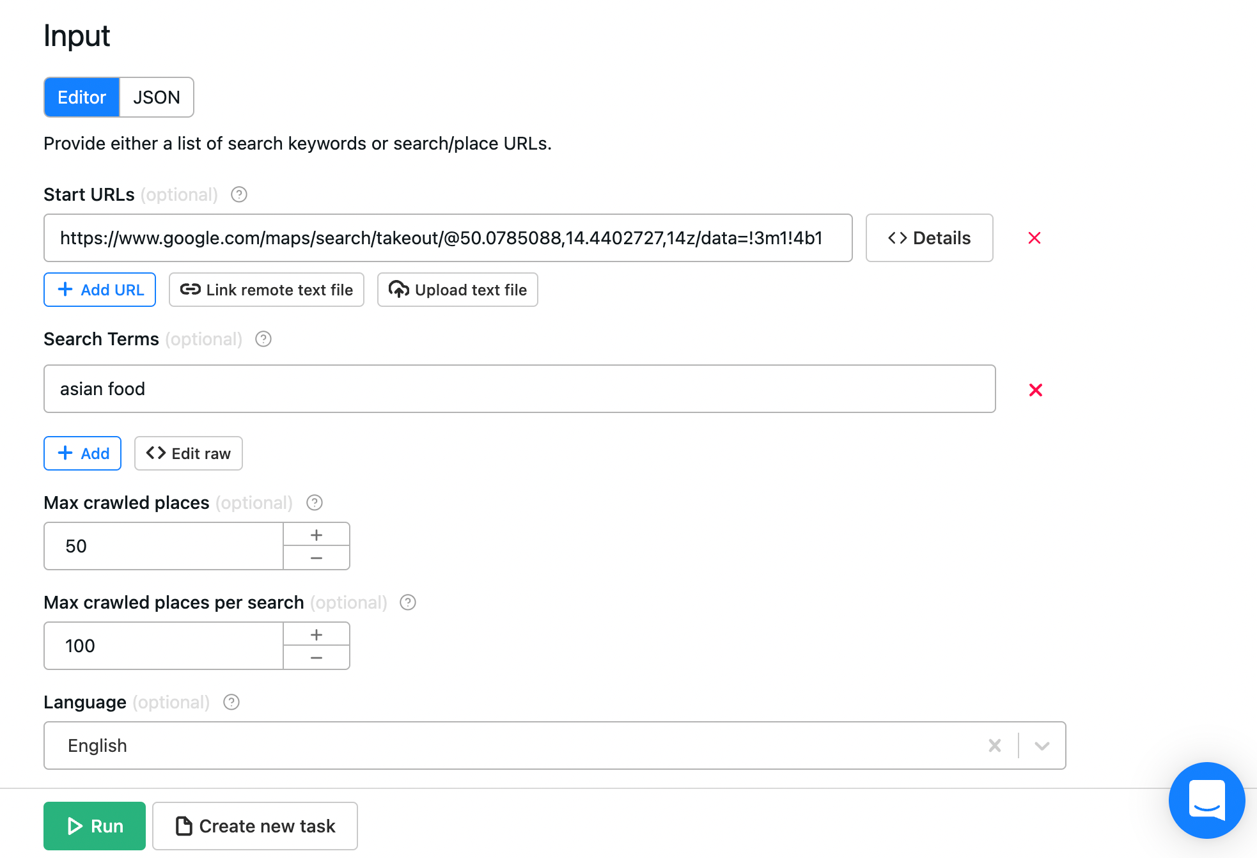
Task: Open help for Max crawled places per search
Action: pos(408,602)
